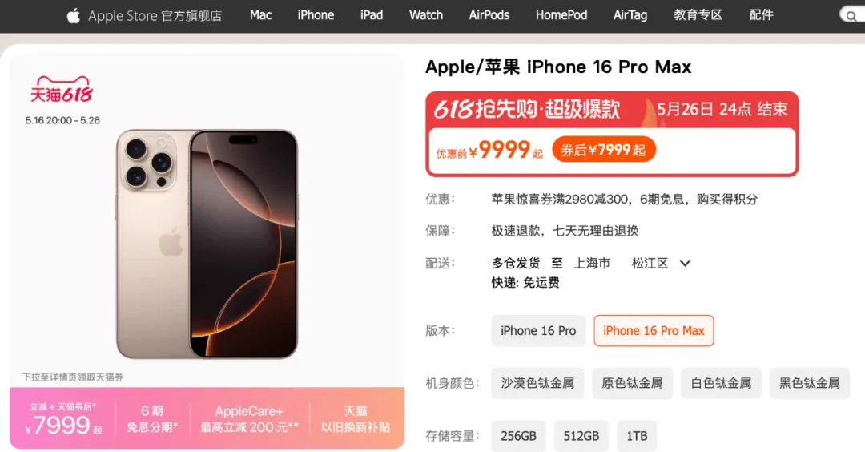Select 256GB storage capacity
865x452 pixels.
click(518, 436)
